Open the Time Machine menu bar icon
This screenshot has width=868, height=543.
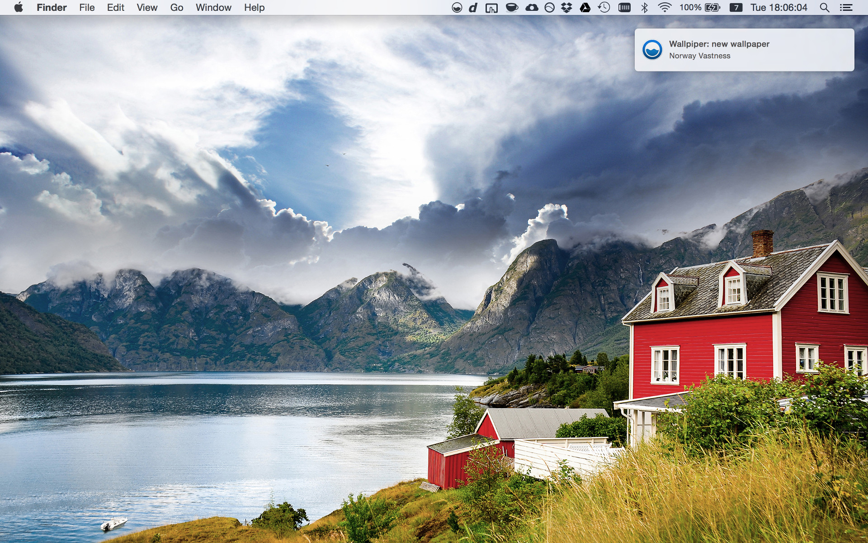604,8
